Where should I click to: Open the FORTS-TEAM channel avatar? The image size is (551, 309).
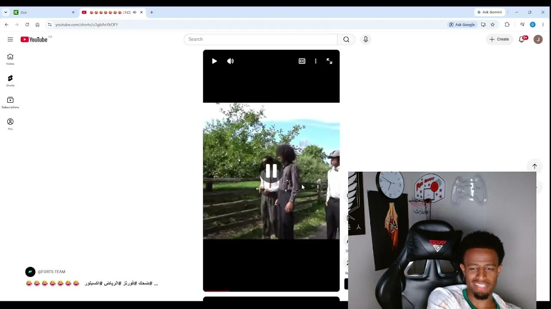click(x=30, y=272)
